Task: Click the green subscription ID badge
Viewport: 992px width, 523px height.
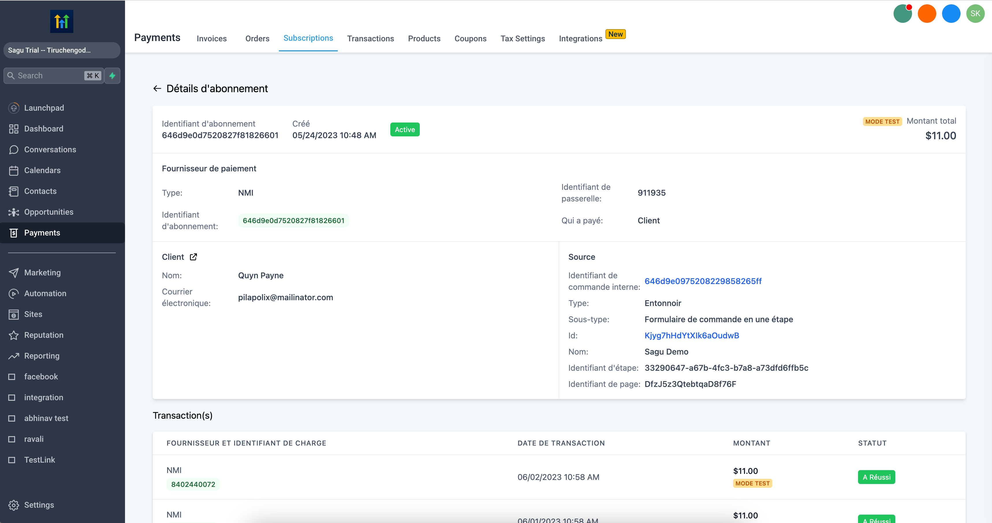Action: 293,220
